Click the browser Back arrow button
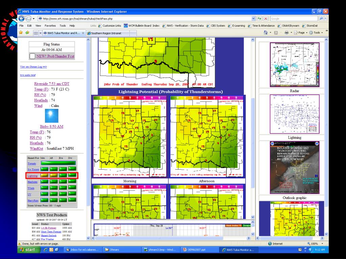Image resolution: width=346 pixels, height=259 pixels. click(22, 19)
